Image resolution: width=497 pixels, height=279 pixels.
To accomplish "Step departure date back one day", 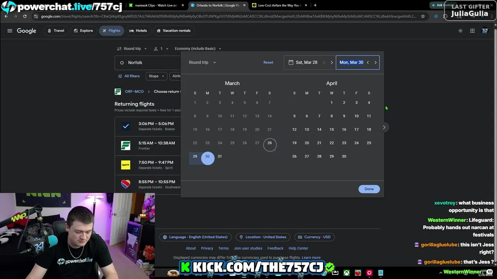I will (x=324, y=62).
